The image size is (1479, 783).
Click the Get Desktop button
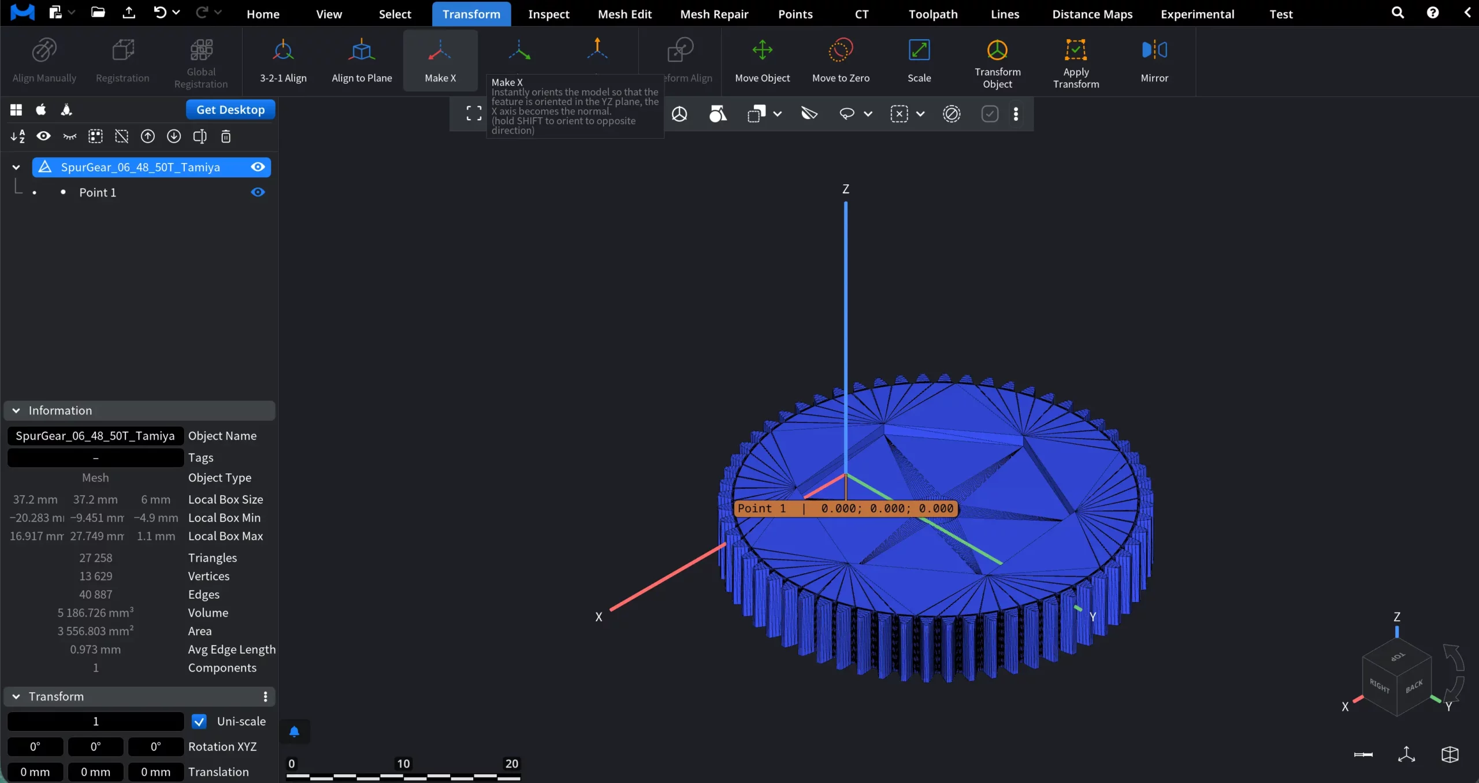(229, 109)
